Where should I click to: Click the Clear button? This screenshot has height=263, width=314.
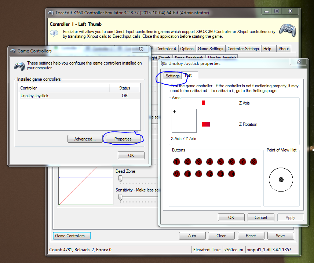[221, 236]
